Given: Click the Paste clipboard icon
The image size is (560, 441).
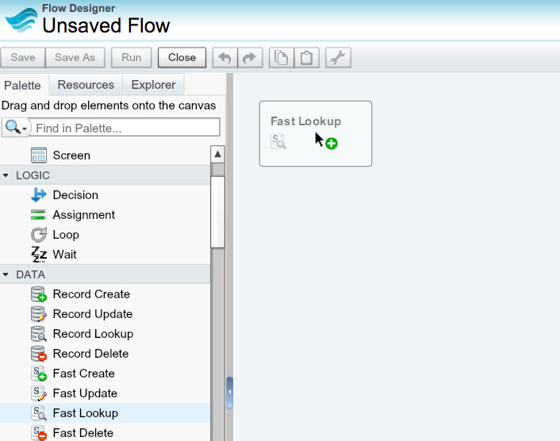Looking at the screenshot, I should pyautogui.click(x=305, y=58).
